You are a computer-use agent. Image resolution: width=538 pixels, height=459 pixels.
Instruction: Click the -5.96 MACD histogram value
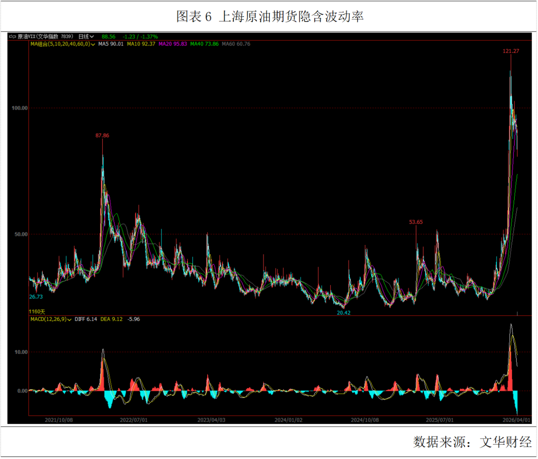(x=134, y=319)
